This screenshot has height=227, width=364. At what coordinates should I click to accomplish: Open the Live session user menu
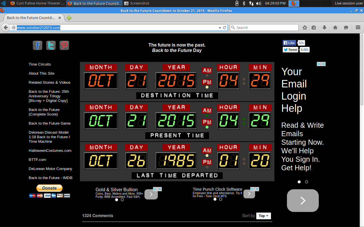[x=349, y=3]
